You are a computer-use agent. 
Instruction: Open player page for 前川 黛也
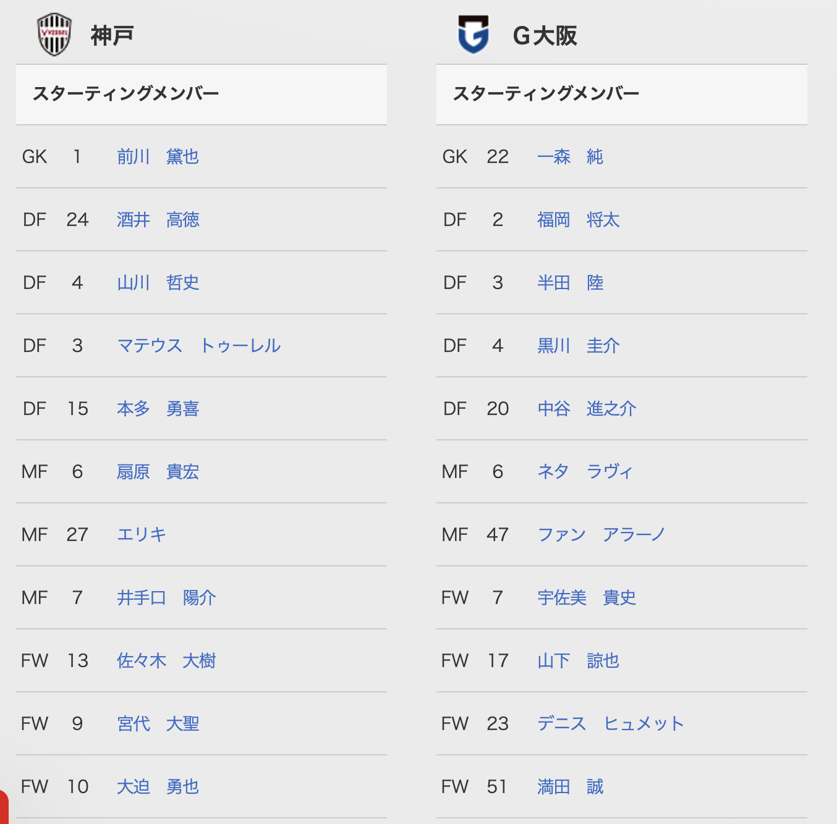click(x=158, y=157)
